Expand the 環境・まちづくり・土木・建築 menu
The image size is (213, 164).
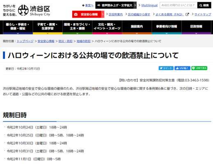[x=77, y=27]
